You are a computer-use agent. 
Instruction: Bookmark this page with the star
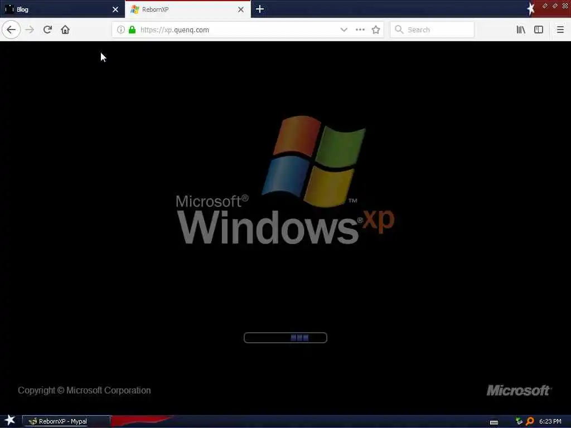[376, 30]
